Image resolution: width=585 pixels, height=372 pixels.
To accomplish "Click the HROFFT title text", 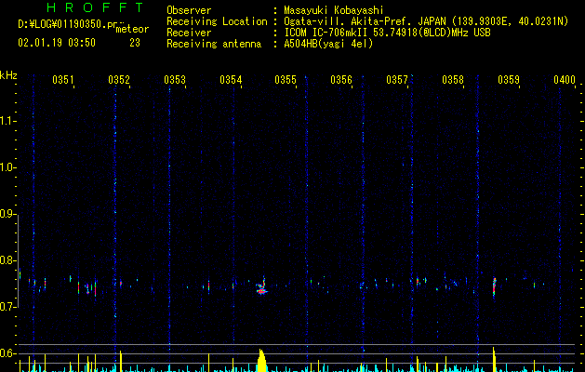I will coord(95,7).
